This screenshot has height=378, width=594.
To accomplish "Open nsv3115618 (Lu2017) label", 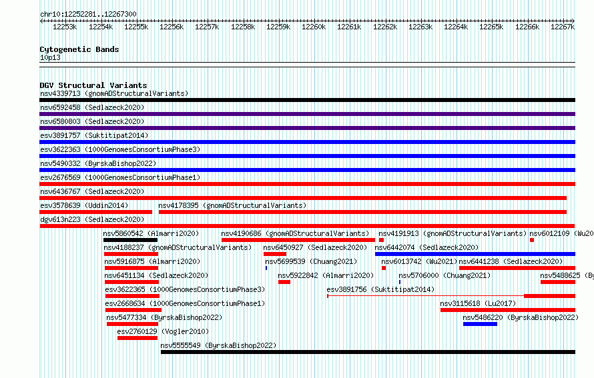I will coord(478,303).
